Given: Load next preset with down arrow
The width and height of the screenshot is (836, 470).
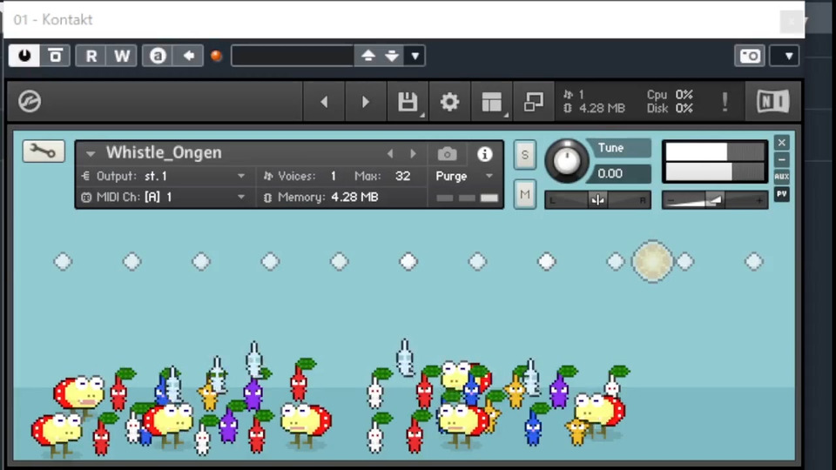Looking at the screenshot, I should (392, 56).
